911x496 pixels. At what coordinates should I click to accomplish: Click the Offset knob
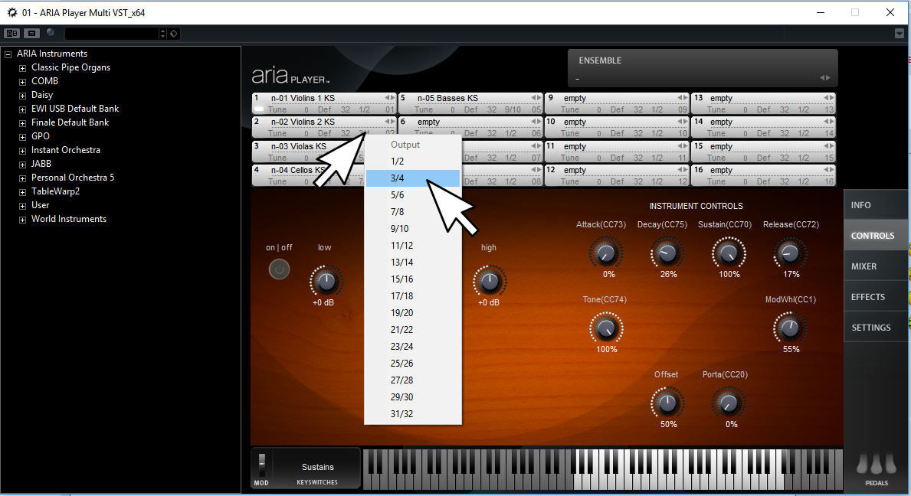[x=667, y=403]
